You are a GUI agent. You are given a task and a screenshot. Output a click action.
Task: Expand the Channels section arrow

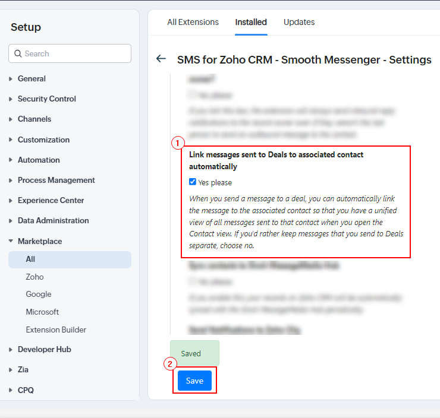11,119
